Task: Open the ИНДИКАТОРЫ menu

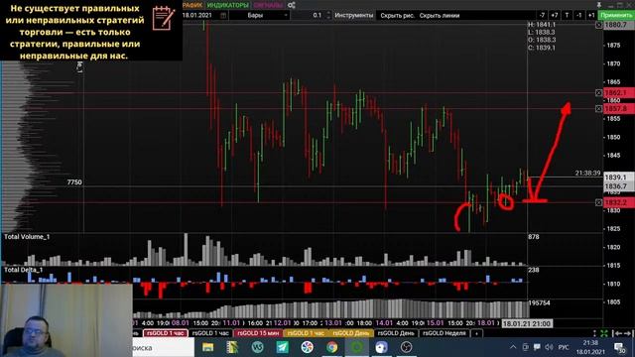Action: [227, 5]
